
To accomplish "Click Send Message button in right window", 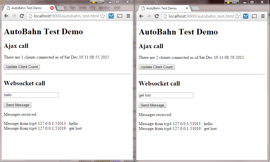I will 152,105.
